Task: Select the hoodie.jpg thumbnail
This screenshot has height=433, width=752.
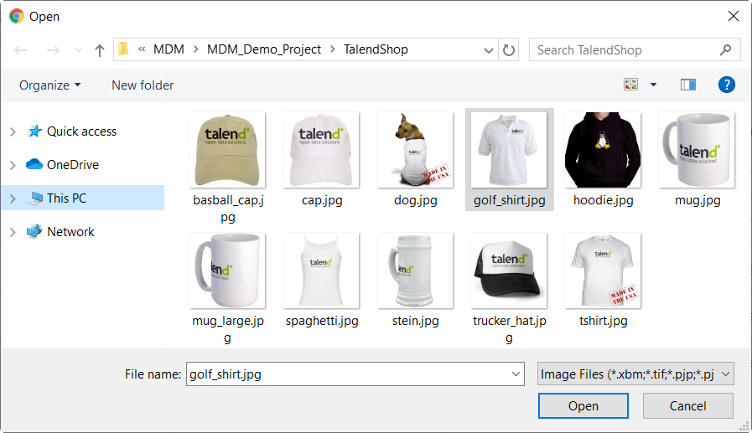Action: click(x=603, y=151)
